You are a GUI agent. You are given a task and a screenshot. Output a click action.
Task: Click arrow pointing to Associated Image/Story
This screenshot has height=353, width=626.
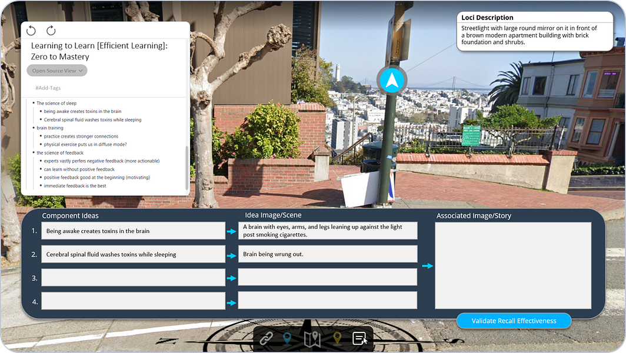click(428, 265)
